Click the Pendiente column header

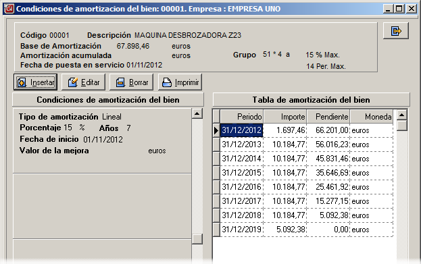(328, 117)
